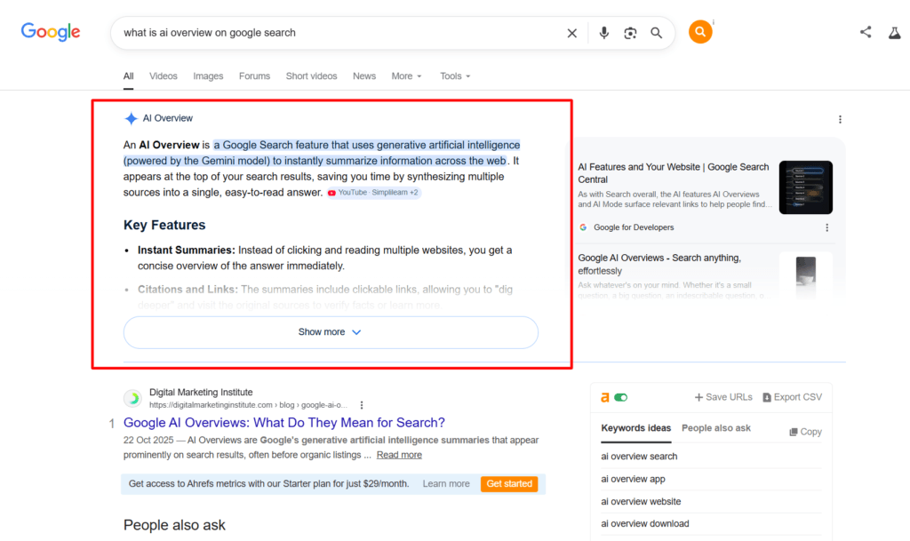Click the digitalmarketinginstitute.com URL breadcrumb
This screenshot has height=541, width=910.
(x=249, y=405)
